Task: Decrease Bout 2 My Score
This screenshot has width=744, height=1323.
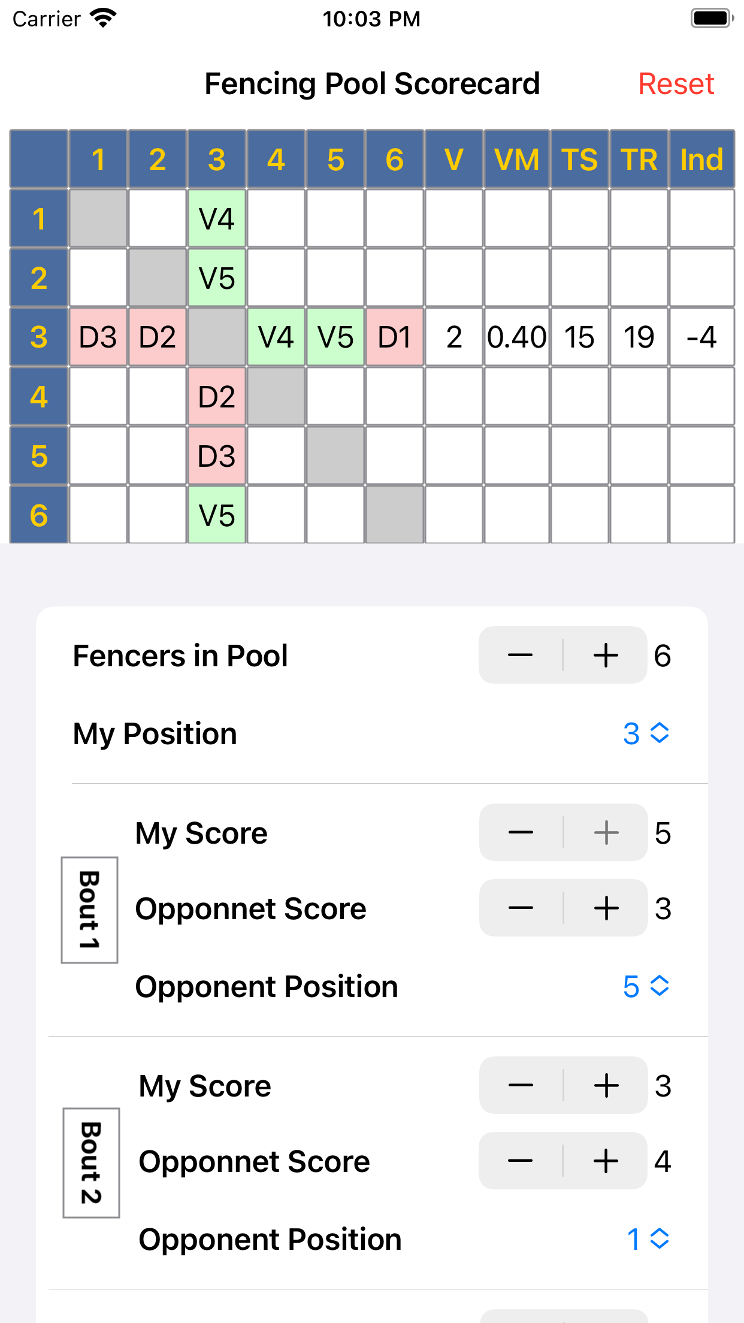Action: [x=521, y=1085]
